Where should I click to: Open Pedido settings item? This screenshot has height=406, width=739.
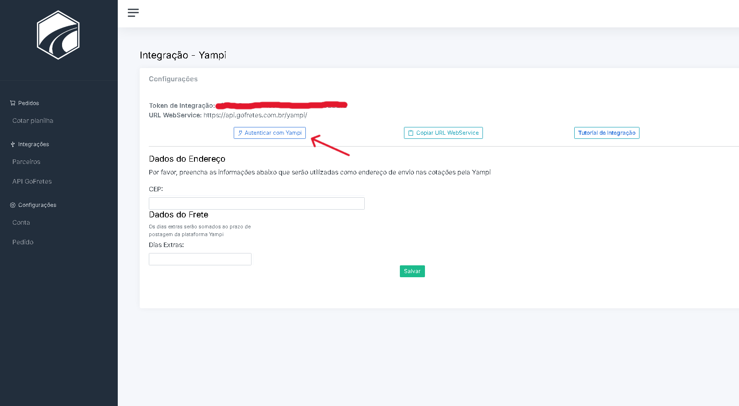pos(23,242)
